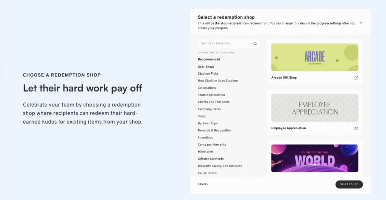This screenshot has width=386, height=200.
Task: Click the Search all templates field
Action: click(225, 44)
